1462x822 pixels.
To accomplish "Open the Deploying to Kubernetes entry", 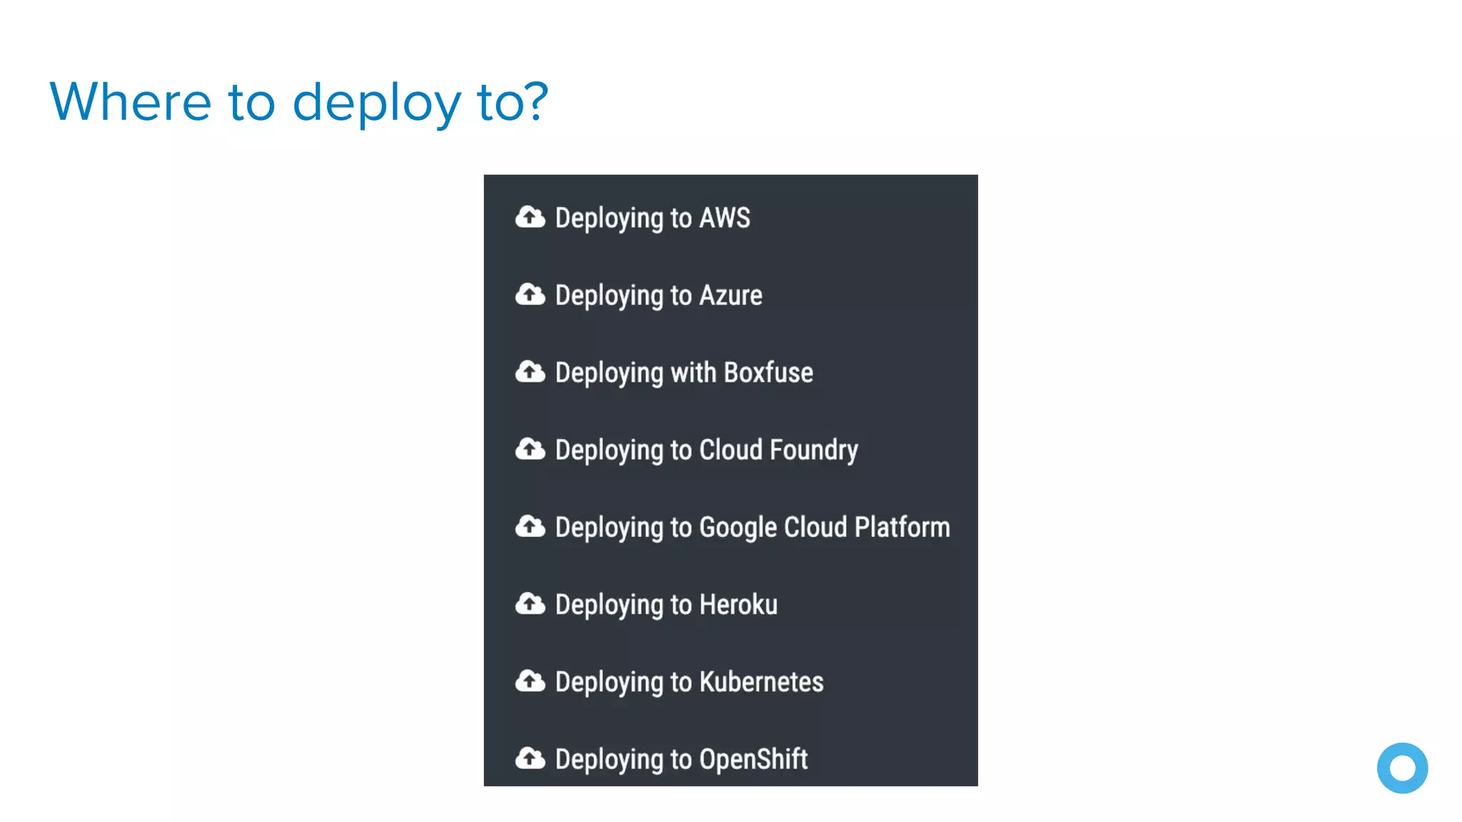I will [689, 682].
